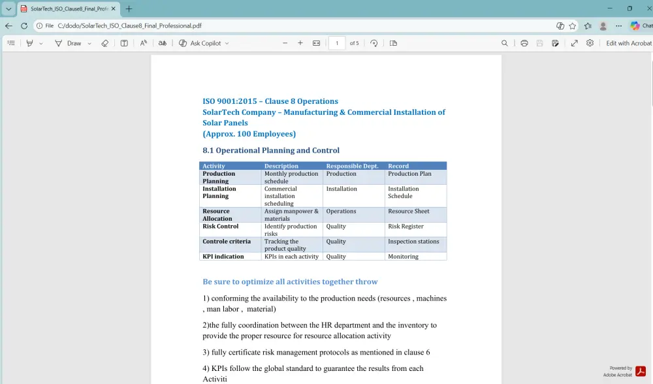Activate the Read aloud icon
The image size is (653, 384).
coord(143,43)
